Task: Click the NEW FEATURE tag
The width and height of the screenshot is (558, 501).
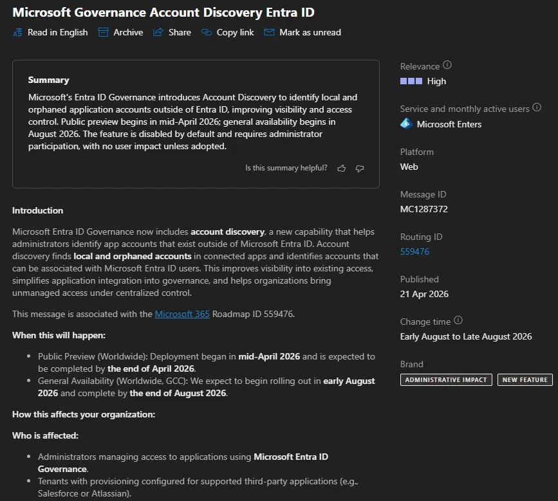Action: (525, 379)
